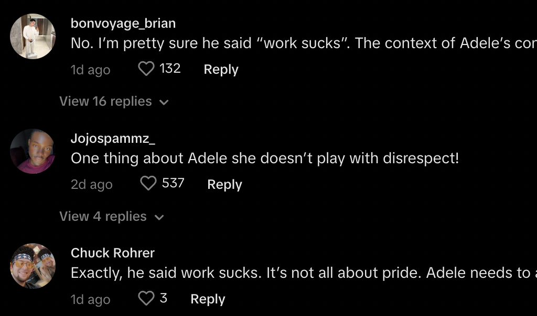Click the 537 likes count

point(173,183)
